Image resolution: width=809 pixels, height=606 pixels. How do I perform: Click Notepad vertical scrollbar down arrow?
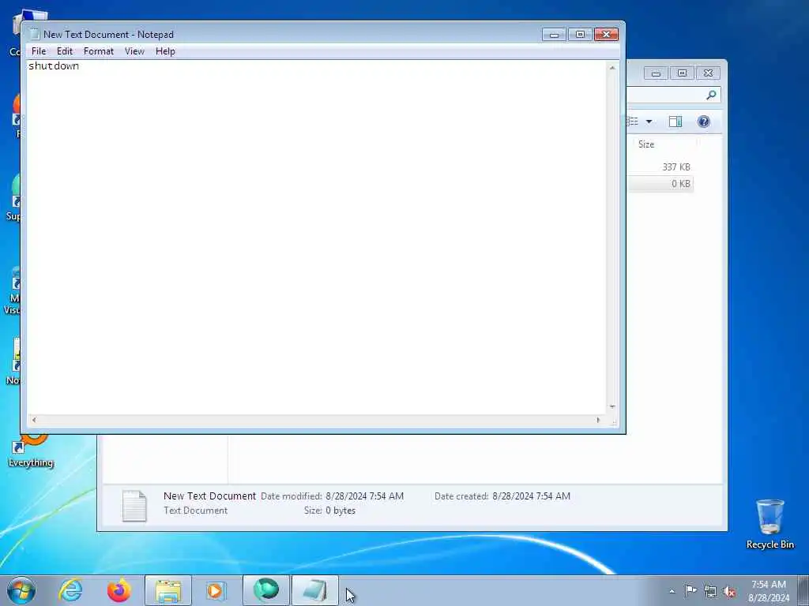coord(612,406)
